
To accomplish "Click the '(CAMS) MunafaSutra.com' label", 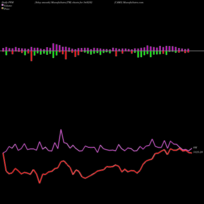I will (129, 2).
